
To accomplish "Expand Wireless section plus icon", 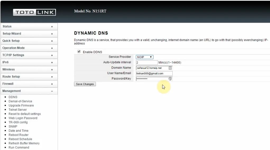I will [x=52, y=70].
